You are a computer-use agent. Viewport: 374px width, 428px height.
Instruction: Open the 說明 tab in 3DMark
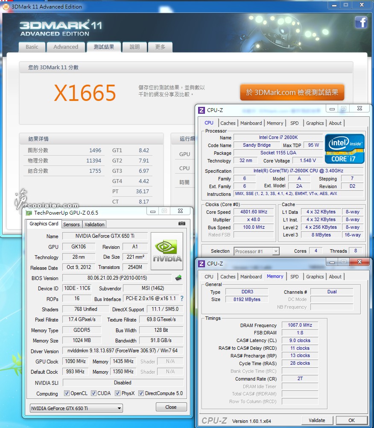click(x=134, y=47)
